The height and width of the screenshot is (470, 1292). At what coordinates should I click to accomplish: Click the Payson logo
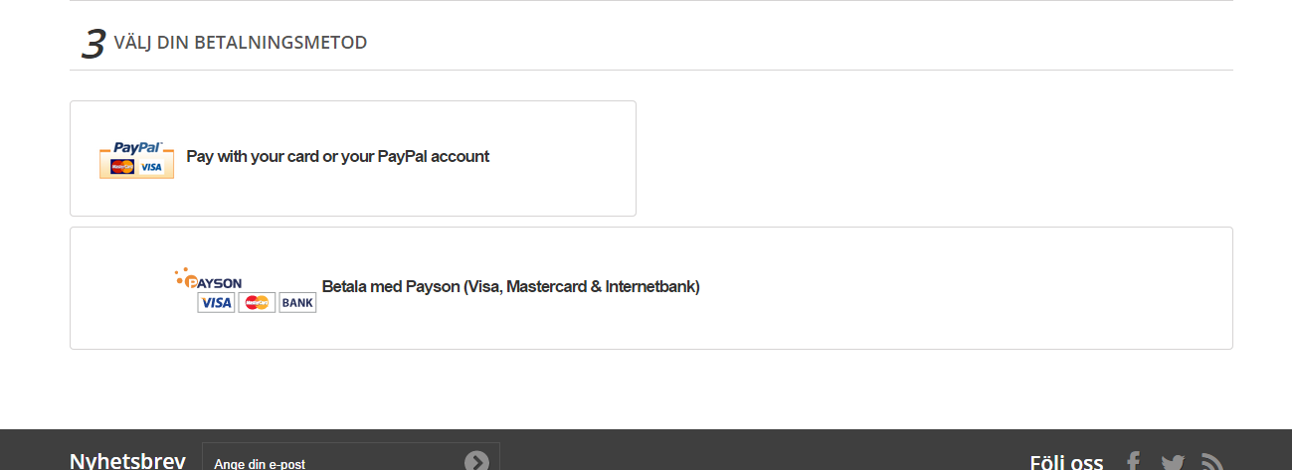coord(209,280)
